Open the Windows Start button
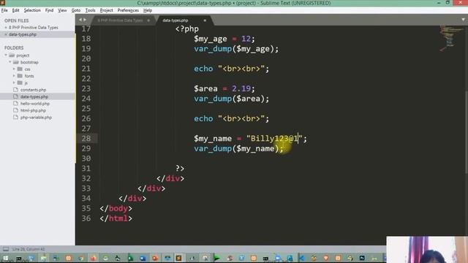Screen dimensions: 468x263 (6, 258)
